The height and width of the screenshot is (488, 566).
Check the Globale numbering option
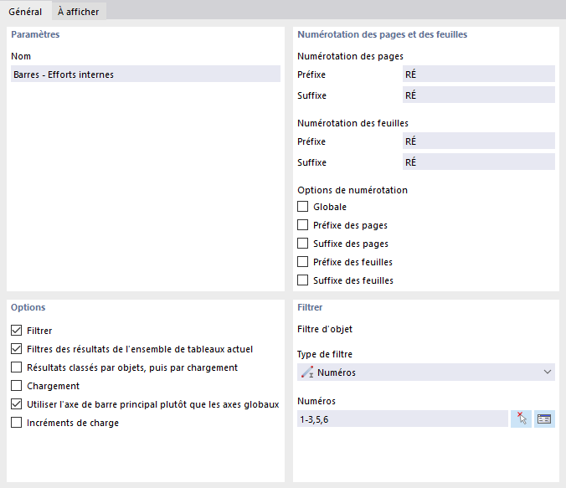coord(303,207)
